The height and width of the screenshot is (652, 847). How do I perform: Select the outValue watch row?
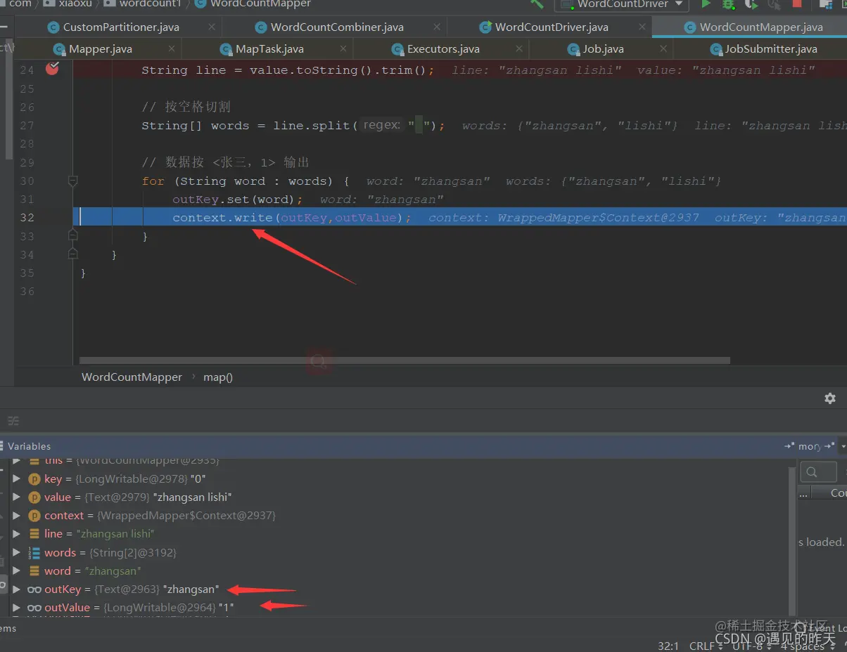pyautogui.click(x=394, y=607)
